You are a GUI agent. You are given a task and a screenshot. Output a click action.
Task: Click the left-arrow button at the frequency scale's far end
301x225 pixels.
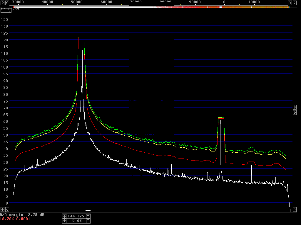295,3
